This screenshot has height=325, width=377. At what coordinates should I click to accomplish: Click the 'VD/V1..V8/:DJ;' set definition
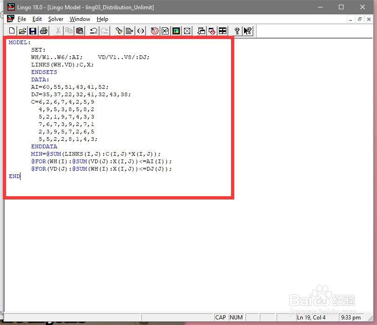click(124, 57)
